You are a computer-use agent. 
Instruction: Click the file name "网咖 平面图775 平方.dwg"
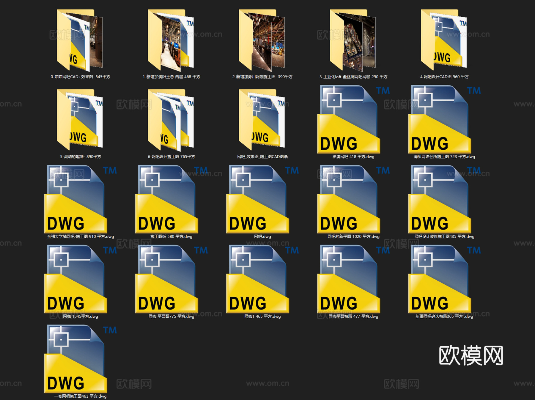click(x=171, y=316)
